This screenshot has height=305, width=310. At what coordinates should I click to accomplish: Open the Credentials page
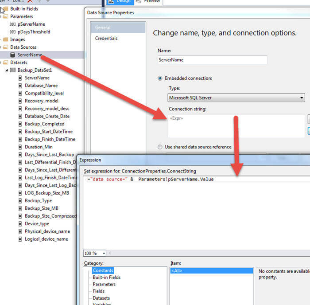(106, 39)
